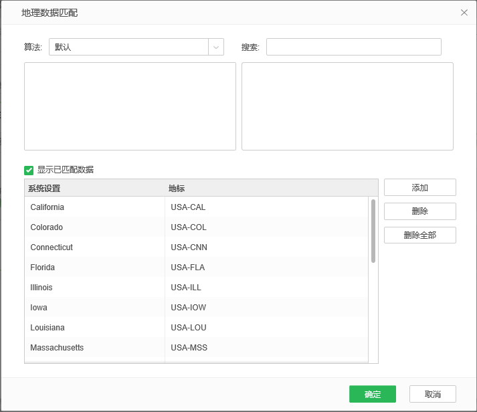Click the USA-CAL landmark cell

(266, 207)
